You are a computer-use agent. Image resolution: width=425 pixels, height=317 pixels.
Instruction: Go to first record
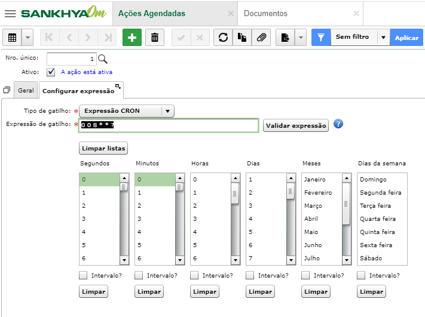pos(50,38)
